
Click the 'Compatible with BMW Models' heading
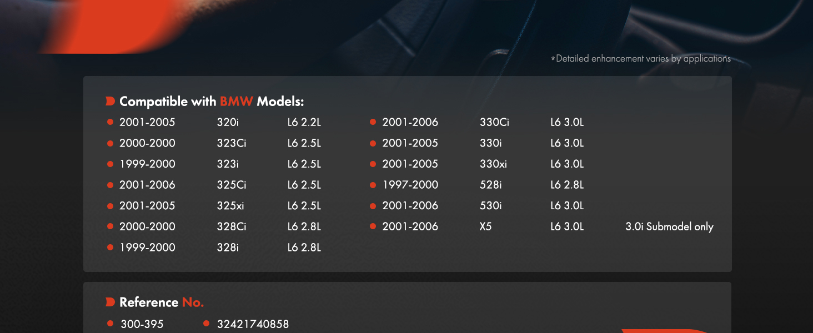pyautogui.click(x=212, y=102)
